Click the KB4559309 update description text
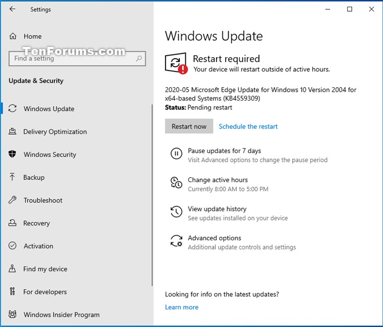 click(x=260, y=94)
